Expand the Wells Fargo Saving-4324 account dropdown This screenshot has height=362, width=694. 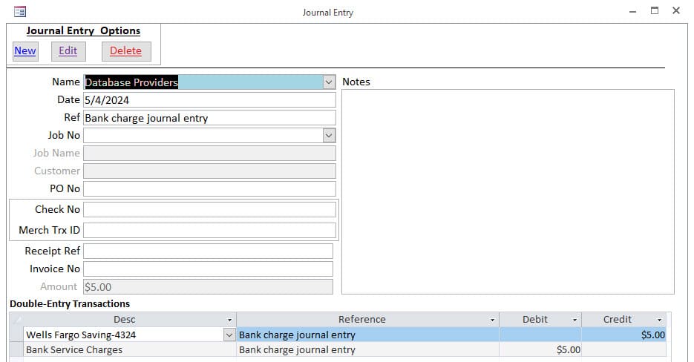coord(229,335)
